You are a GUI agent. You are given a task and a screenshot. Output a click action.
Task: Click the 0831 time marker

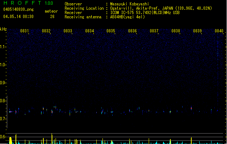(x=24, y=31)
